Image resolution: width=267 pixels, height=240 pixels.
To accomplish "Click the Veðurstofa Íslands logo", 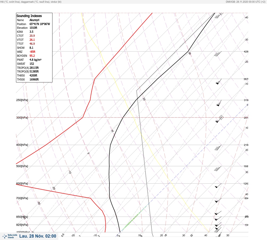I will [x=10, y=236].
